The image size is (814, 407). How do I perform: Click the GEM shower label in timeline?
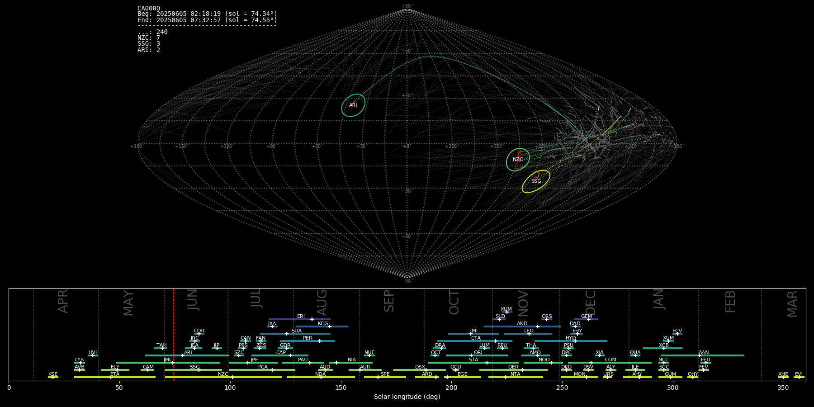(587, 316)
